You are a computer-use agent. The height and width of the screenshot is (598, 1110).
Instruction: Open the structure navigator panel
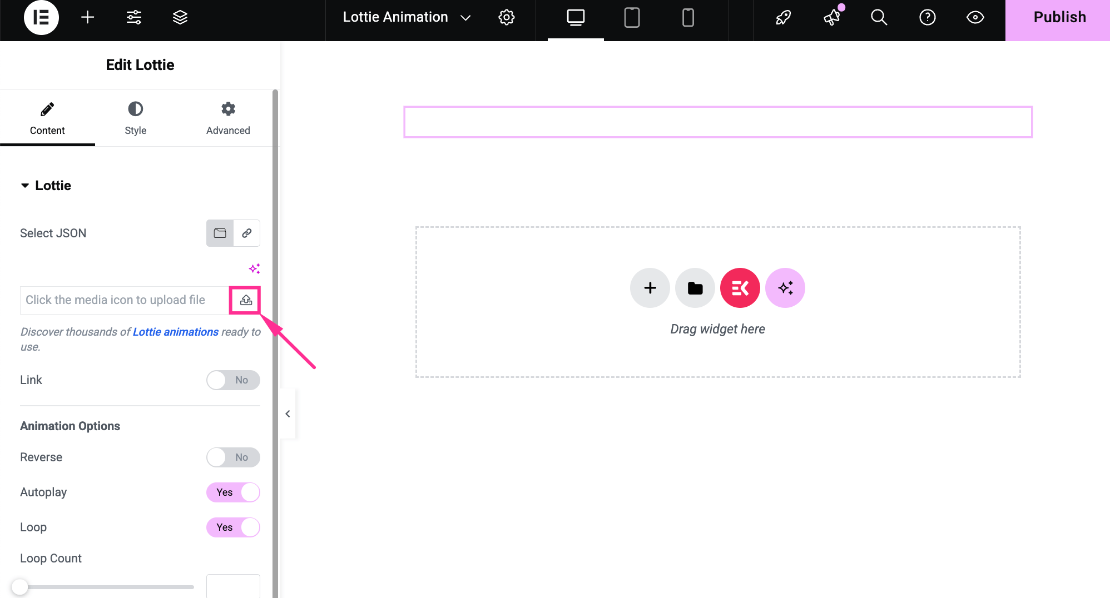pyautogui.click(x=180, y=17)
